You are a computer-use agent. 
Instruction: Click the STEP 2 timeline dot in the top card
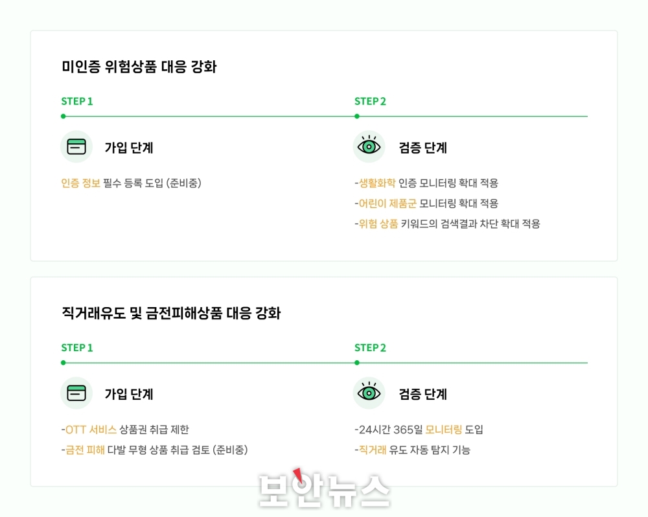[x=357, y=116]
